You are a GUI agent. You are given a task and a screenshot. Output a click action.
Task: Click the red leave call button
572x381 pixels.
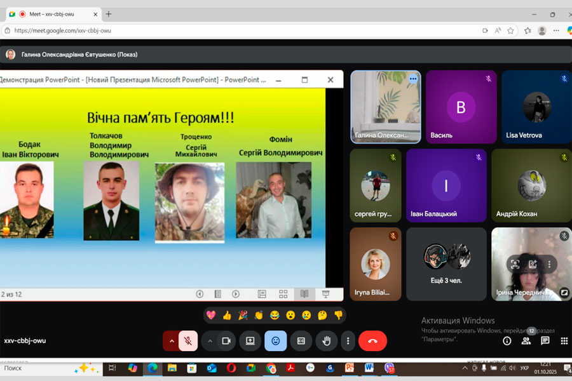tap(372, 341)
